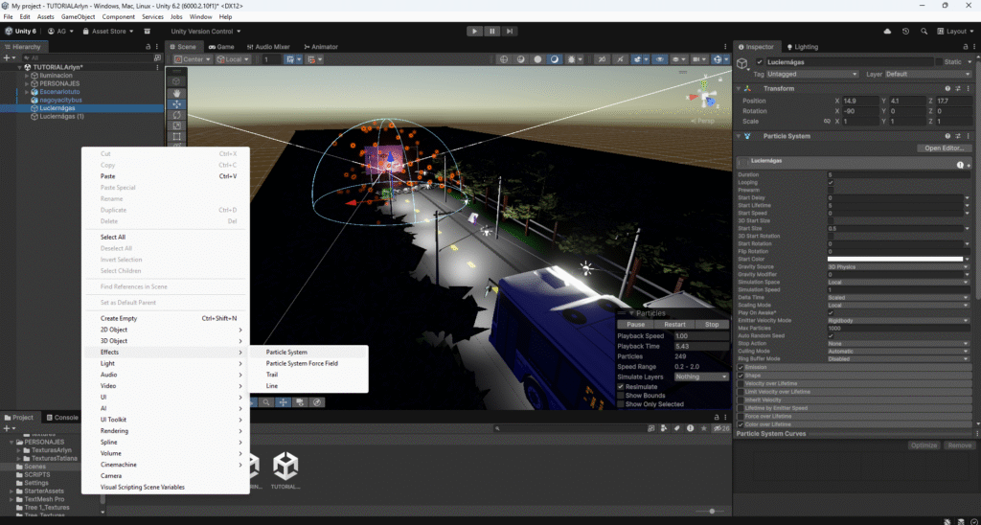Choose Particle System from Effects submenu

tap(286, 352)
